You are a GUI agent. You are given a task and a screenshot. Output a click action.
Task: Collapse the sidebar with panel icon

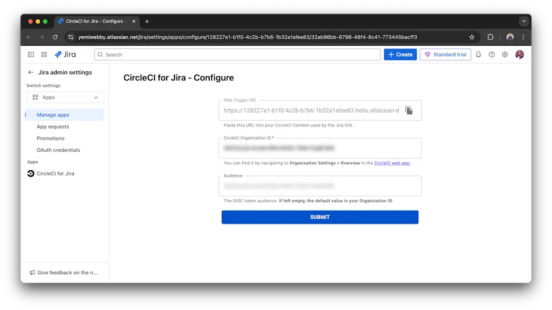click(31, 54)
